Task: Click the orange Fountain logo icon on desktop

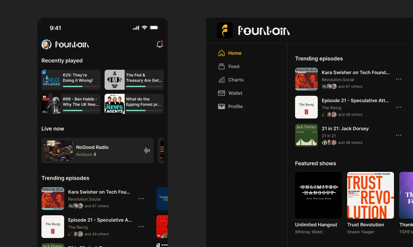Action: tap(225, 30)
